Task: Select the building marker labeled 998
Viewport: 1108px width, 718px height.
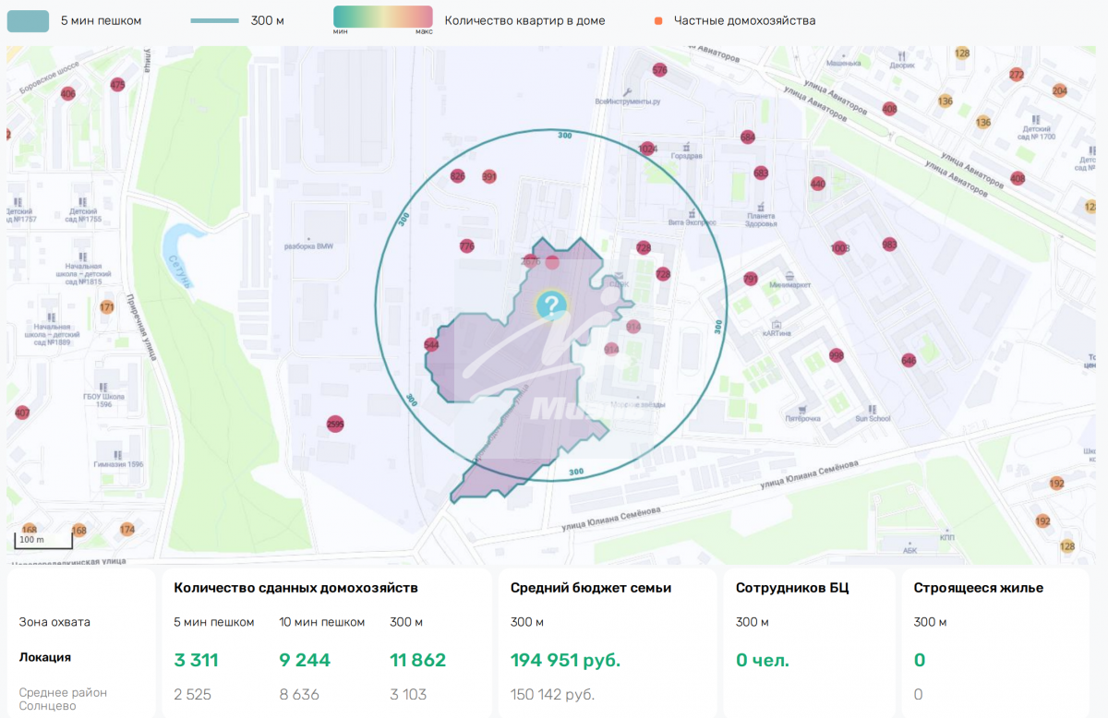Action: point(837,355)
